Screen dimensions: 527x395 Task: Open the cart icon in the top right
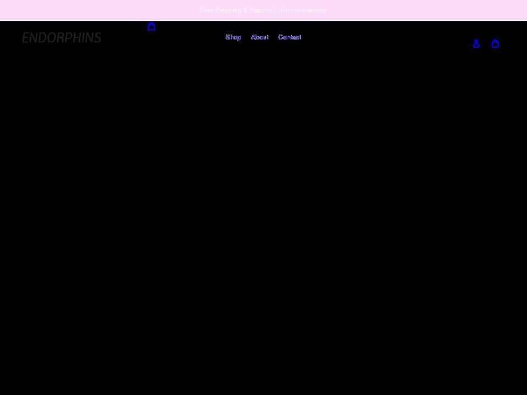click(496, 43)
